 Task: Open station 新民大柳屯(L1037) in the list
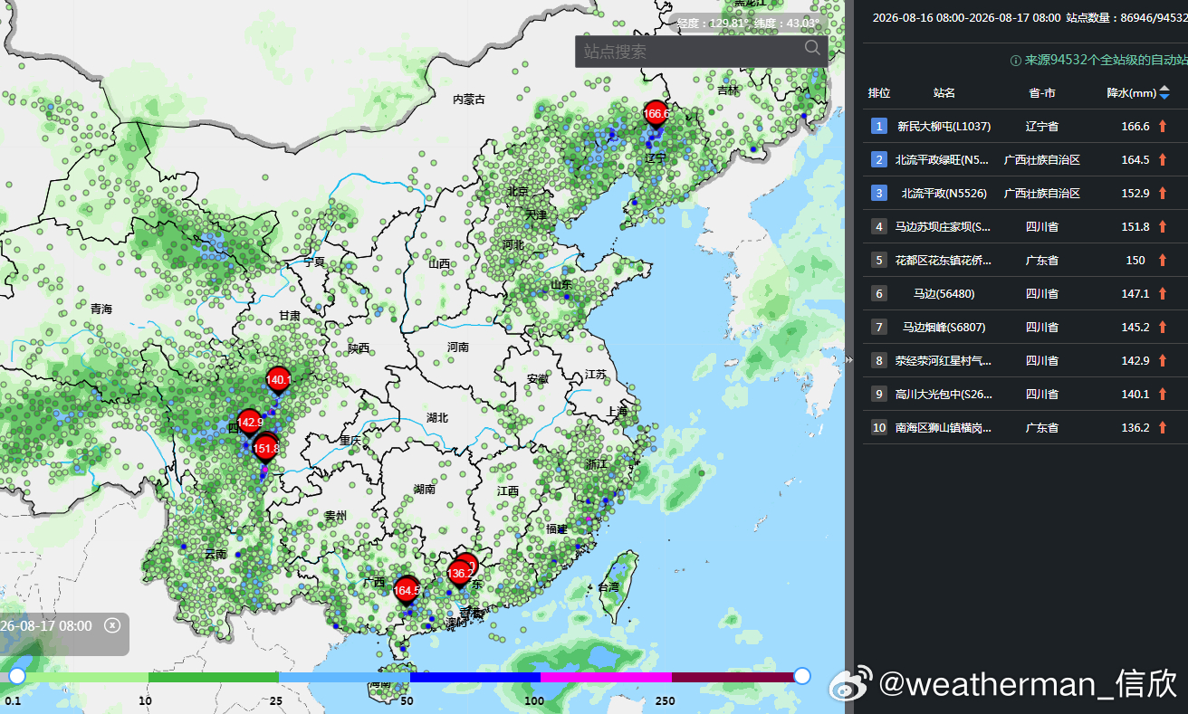(944, 127)
